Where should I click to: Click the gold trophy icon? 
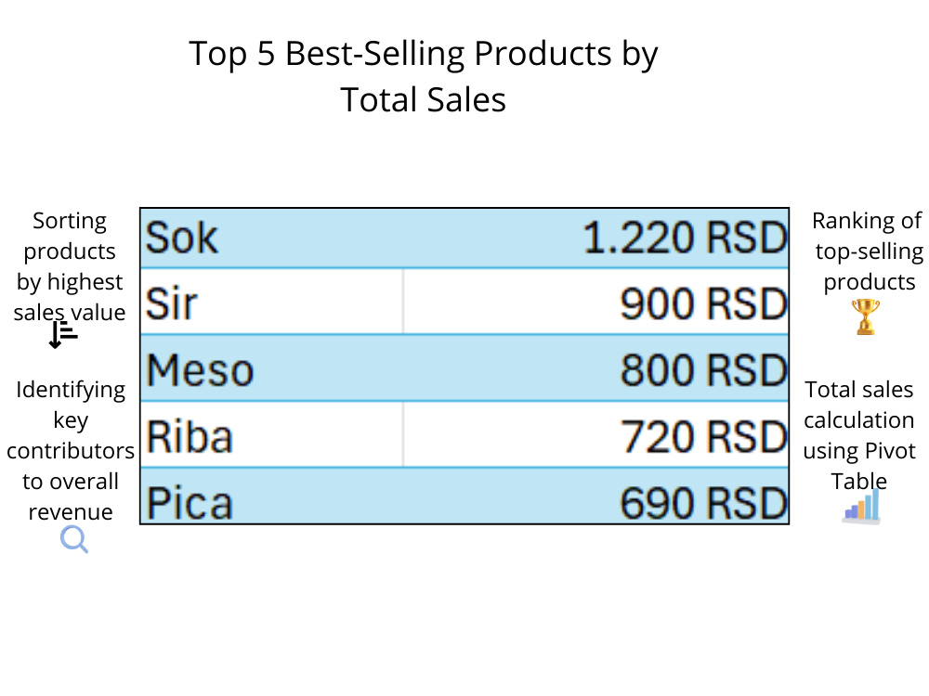coord(866,317)
